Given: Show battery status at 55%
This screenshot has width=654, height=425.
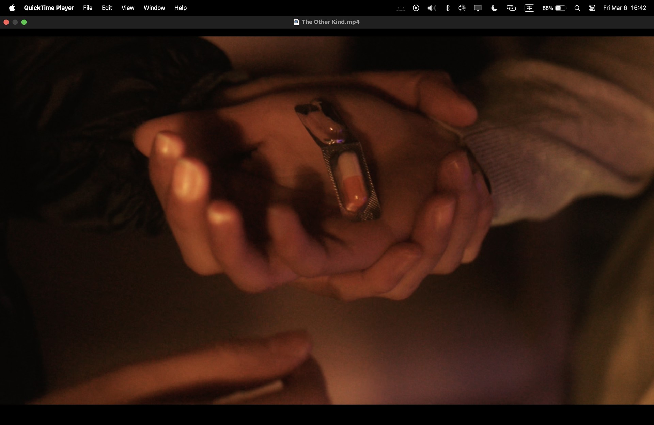Looking at the screenshot, I should pyautogui.click(x=554, y=8).
